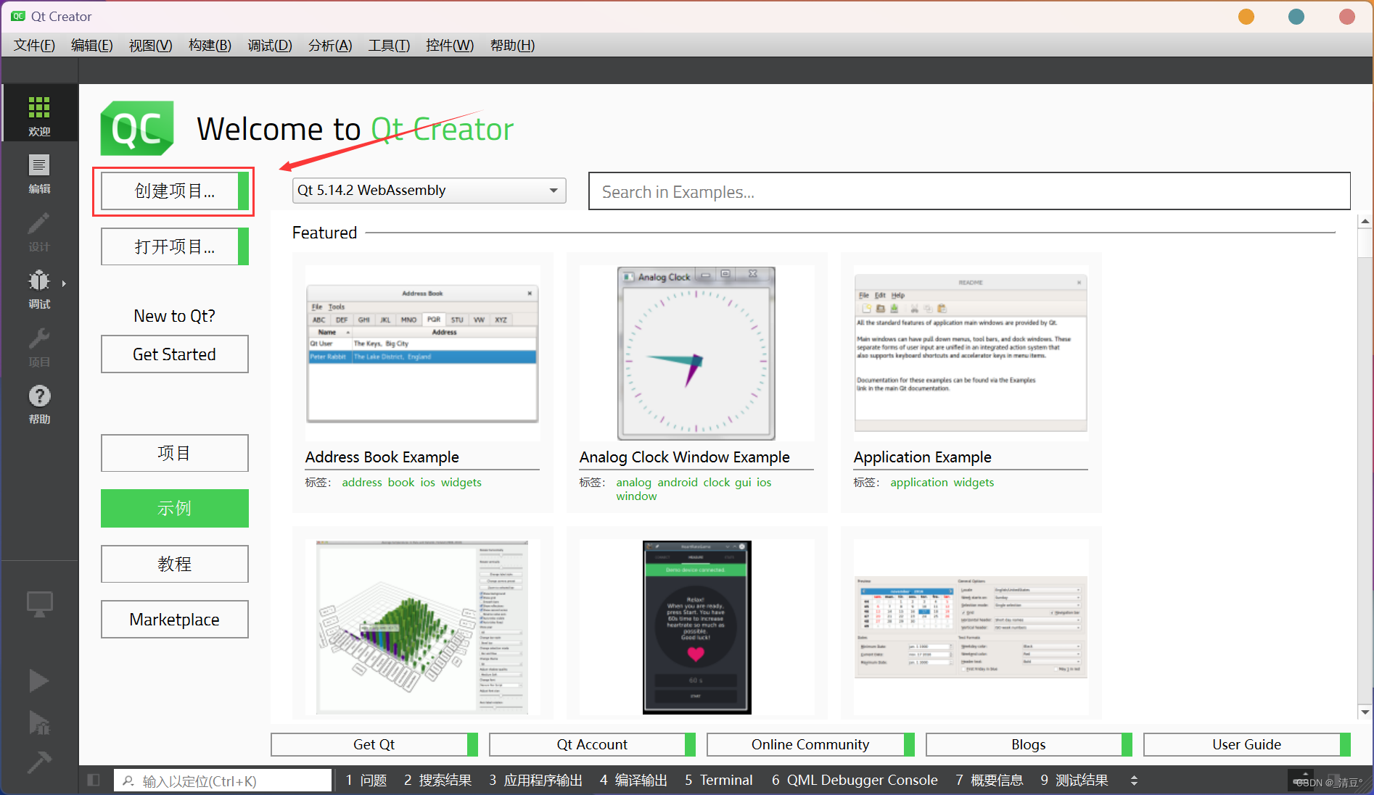Click the kit selector monitor icon
1374x795 pixels.
coord(39,604)
